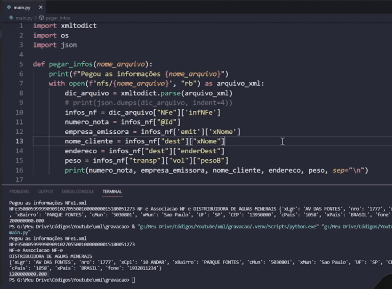This screenshot has width=392, height=289.
Task: Click the def pegar_infos function name
Action: coord(71,64)
